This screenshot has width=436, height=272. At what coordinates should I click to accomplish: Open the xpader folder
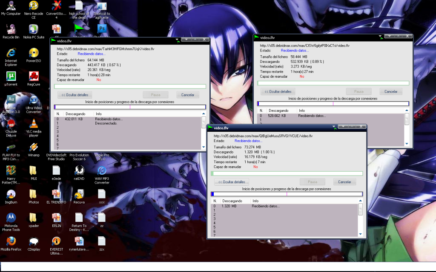click(34, 221)
